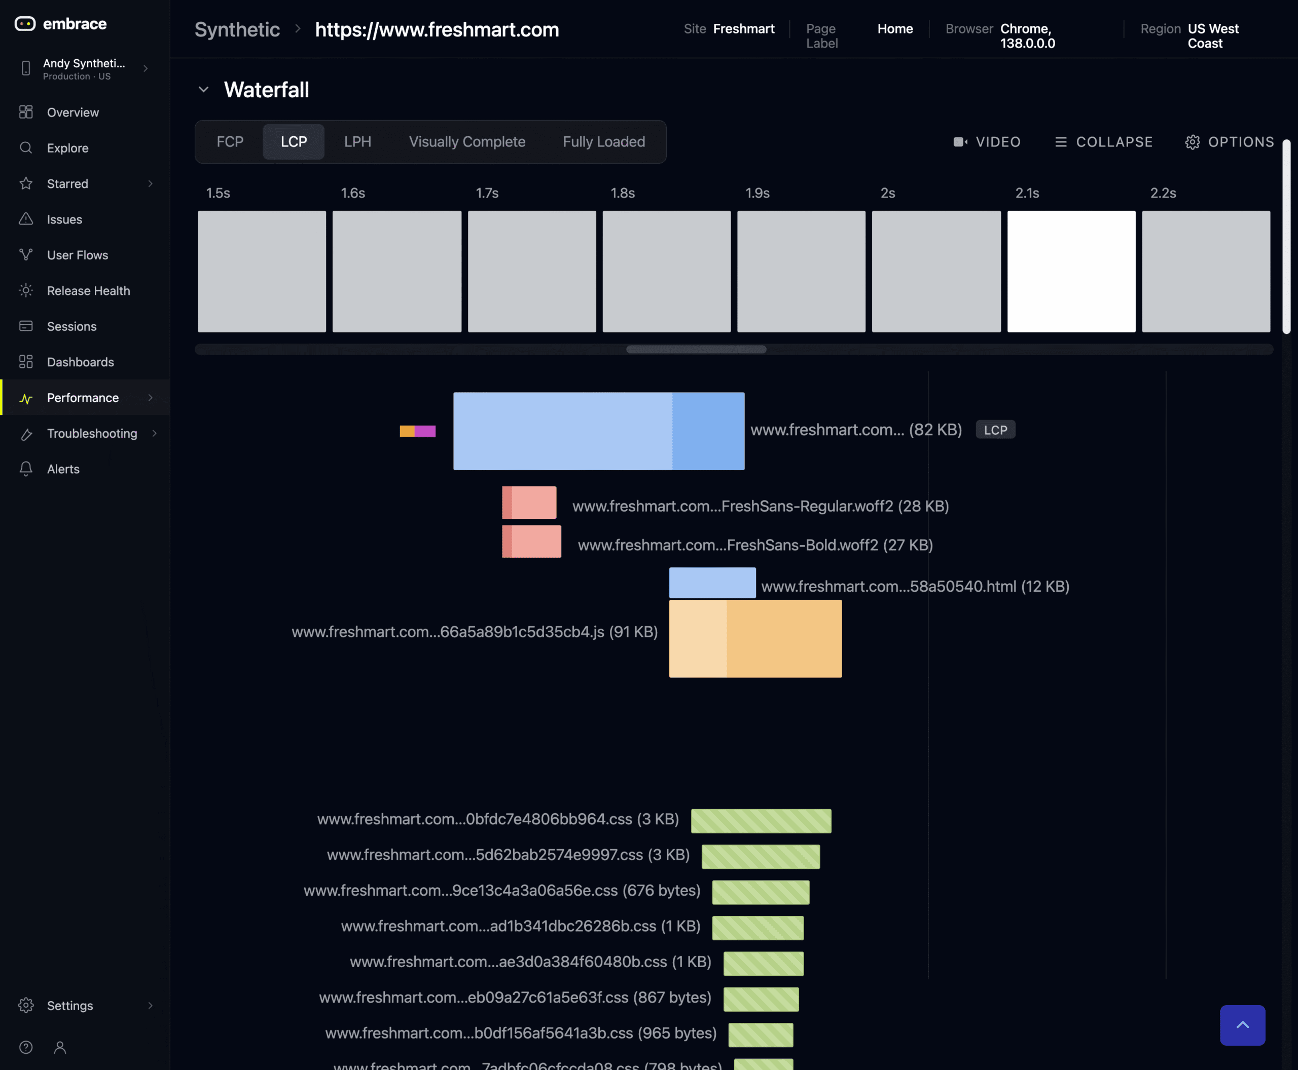The width and height of the screenshot is (1298, 1070).
Task: Click the COLLAPSE button label
Action: 1114,142
